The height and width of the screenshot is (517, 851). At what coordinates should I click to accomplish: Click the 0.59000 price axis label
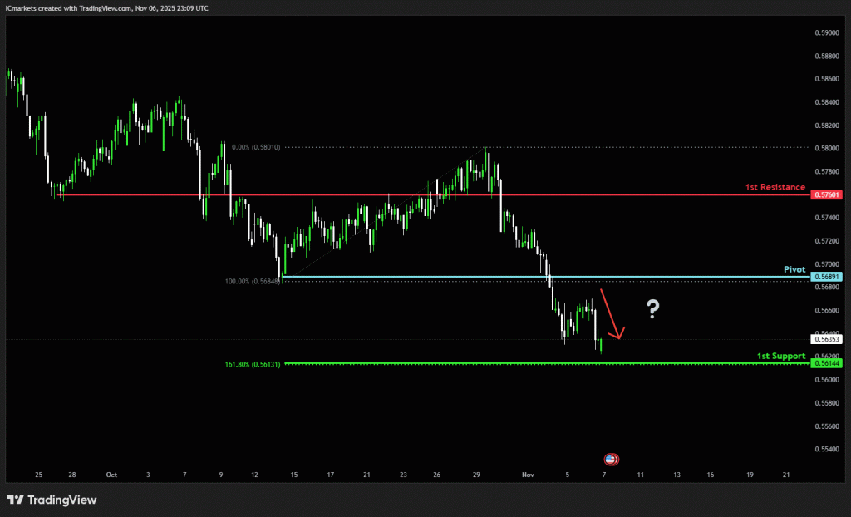point(826,33)
